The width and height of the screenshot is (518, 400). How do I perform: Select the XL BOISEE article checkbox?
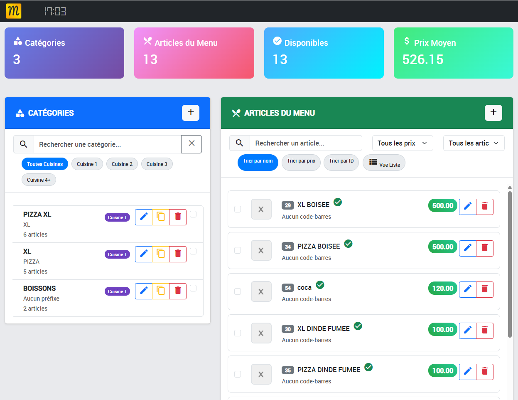[238, 210]
